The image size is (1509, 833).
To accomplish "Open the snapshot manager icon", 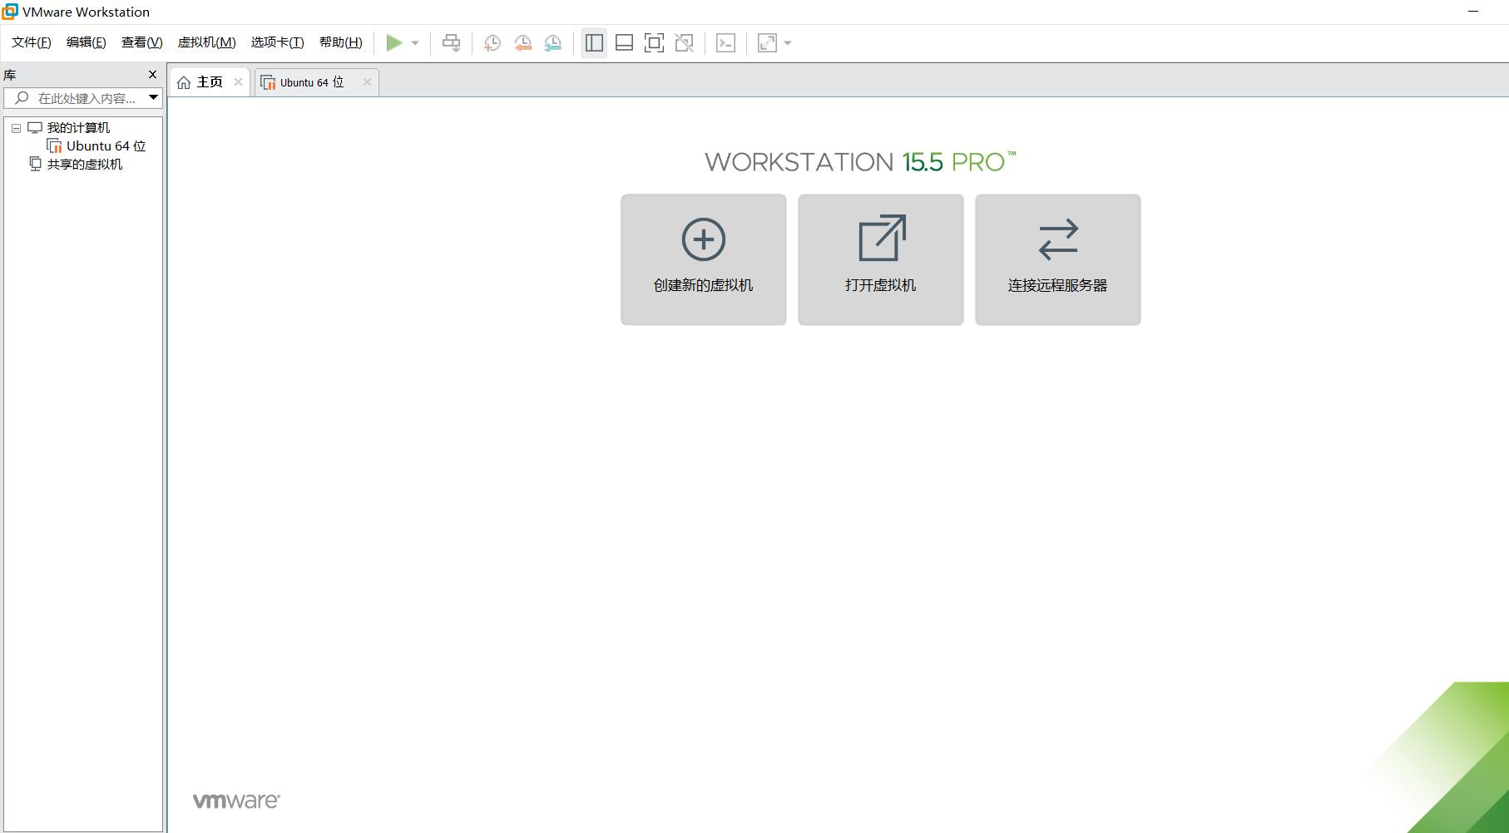I will (x=553, y=43).
